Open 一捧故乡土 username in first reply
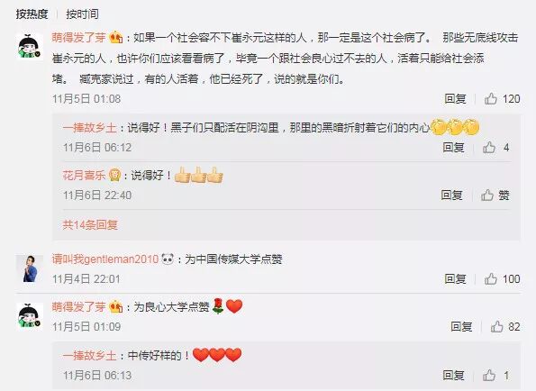 (x=89, y=128)
